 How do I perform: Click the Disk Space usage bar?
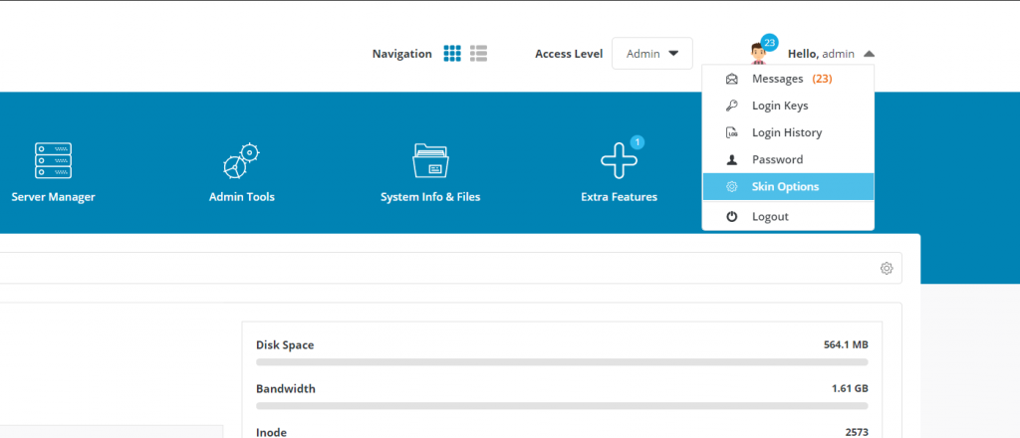point(562,362)
